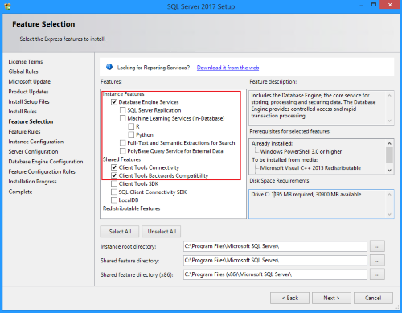Select Install Setup Files step

29,101
